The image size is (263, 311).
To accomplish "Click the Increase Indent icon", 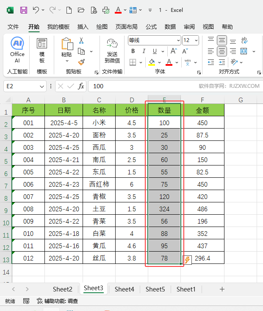I will click(x=222, y=62).
